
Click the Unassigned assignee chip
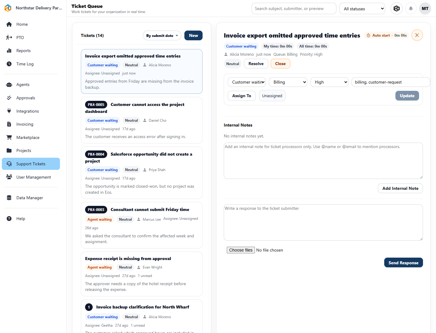pos(272,96)
